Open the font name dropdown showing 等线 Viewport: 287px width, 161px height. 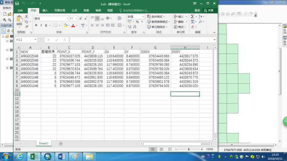(x=67, y=18)
